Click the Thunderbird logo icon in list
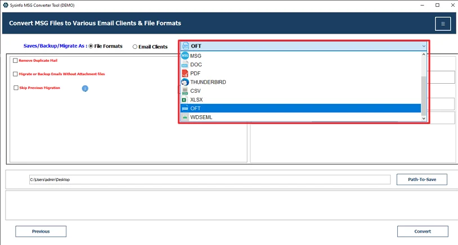Screen dimensions: 458x245 (x=185, y=82)
